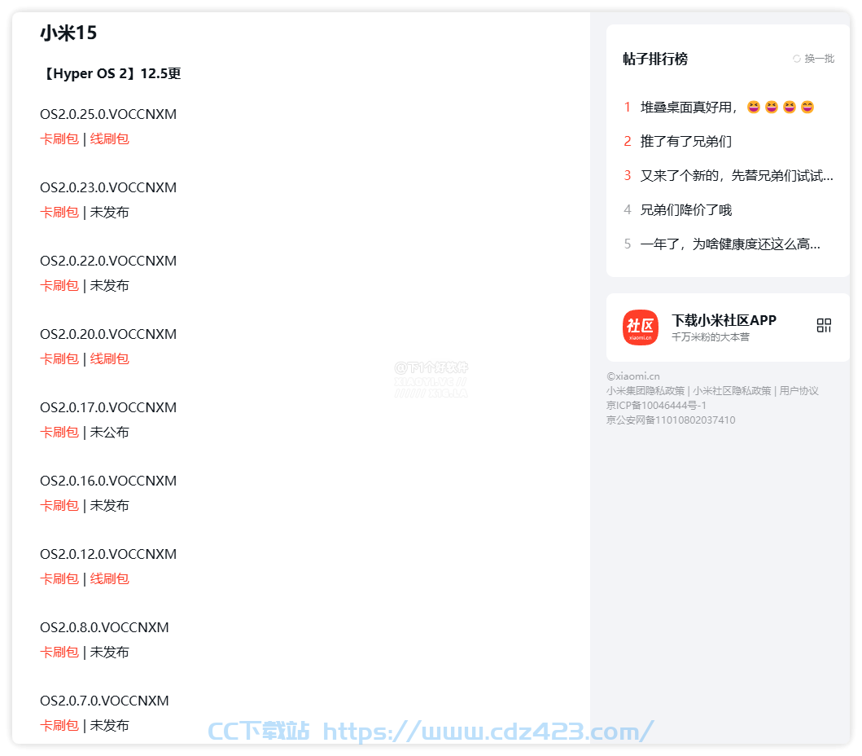The image size is (862, 756).
Task: Open 小米社区隐私政策 footer link
Action: coord(732,391)
